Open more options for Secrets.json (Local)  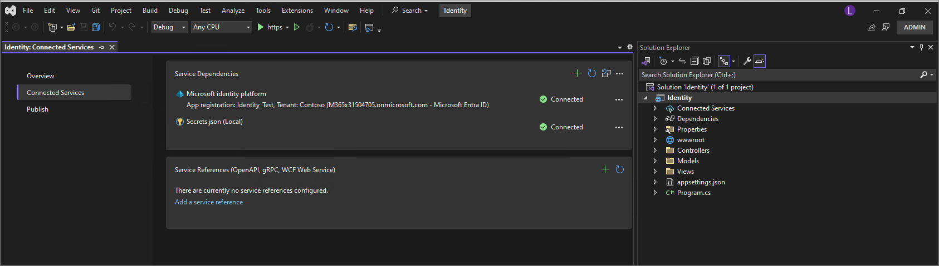(619, 127)
